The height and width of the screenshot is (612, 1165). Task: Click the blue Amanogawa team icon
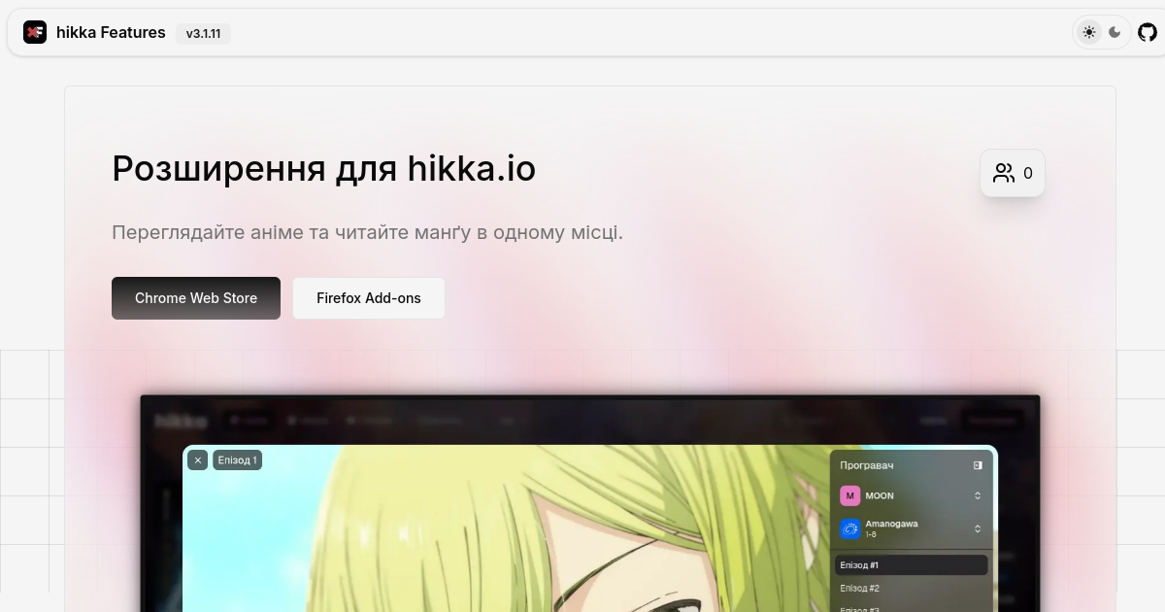[850, 529]
